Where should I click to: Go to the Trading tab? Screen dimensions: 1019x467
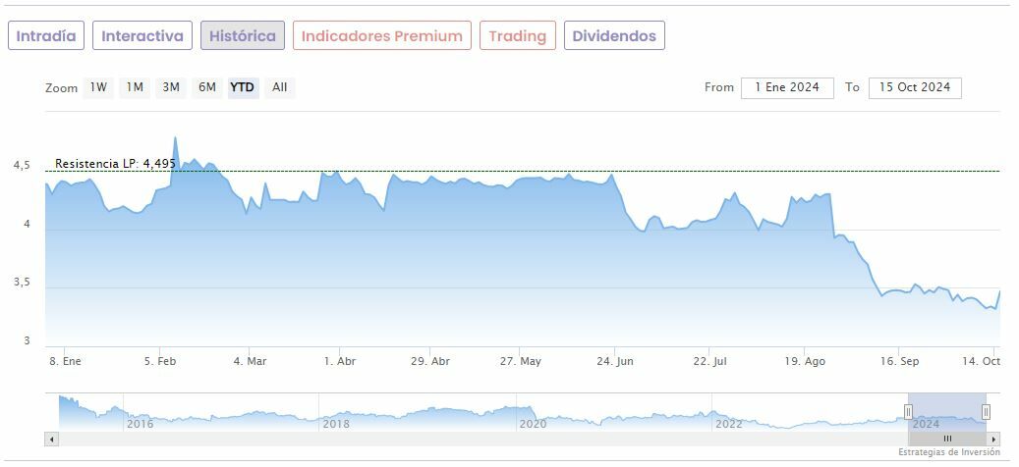517,36
